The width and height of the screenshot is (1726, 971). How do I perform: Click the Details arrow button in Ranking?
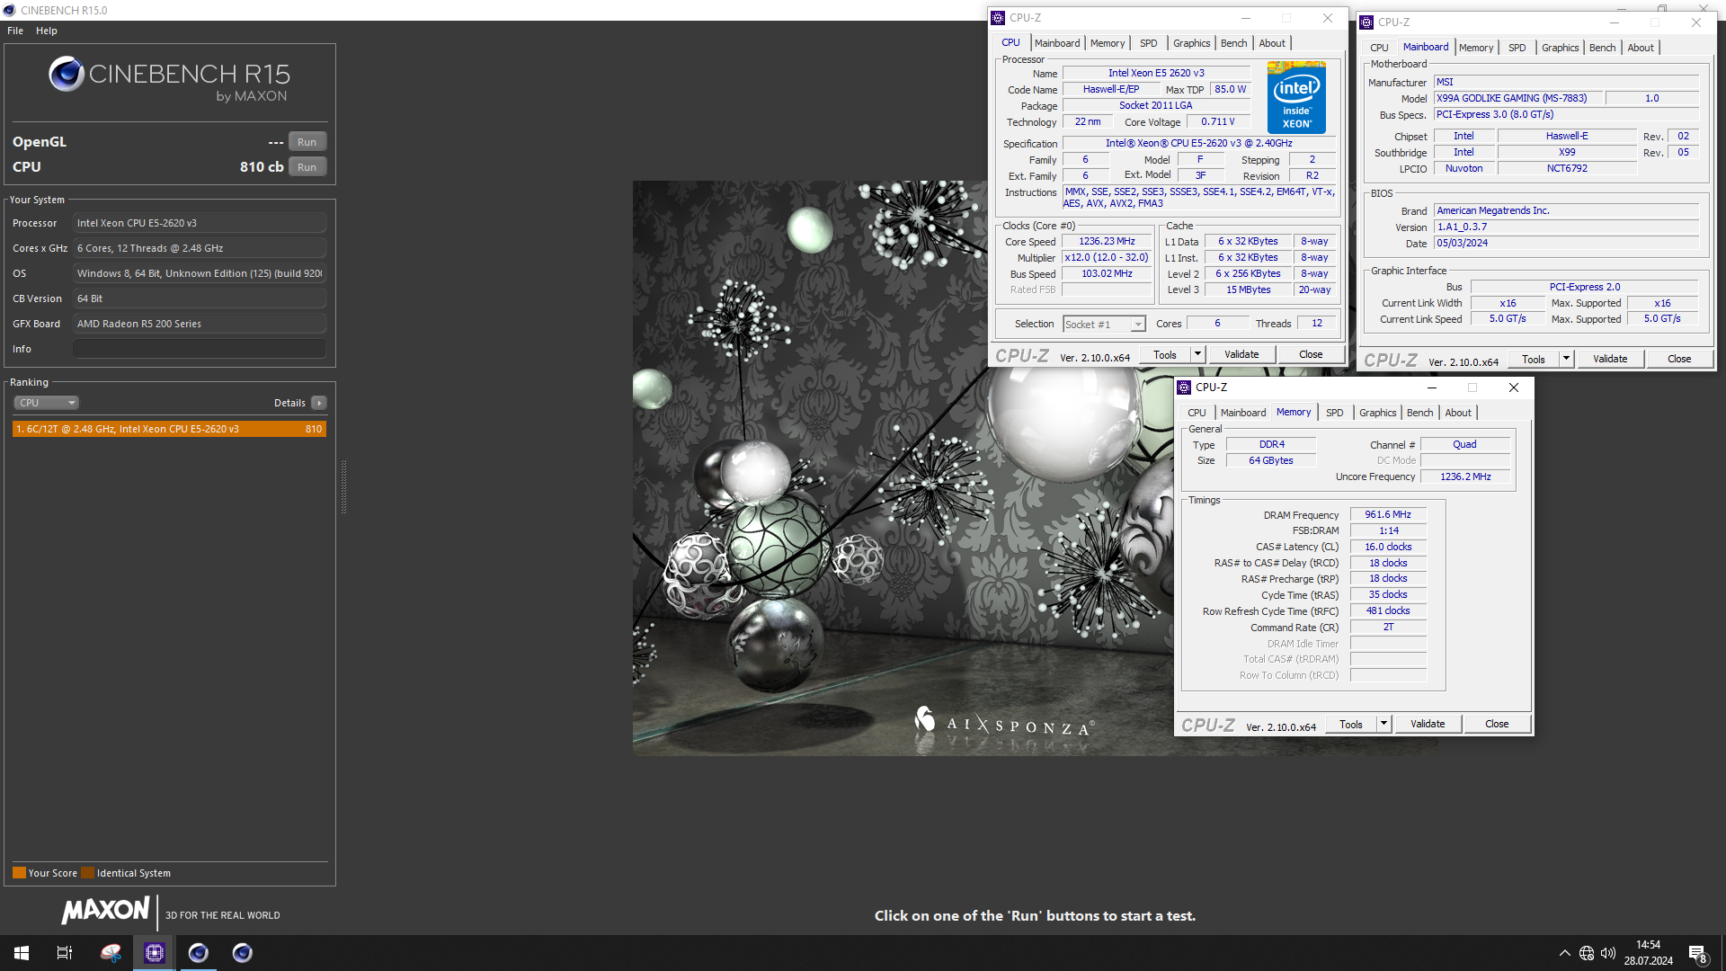pos(319,403)
